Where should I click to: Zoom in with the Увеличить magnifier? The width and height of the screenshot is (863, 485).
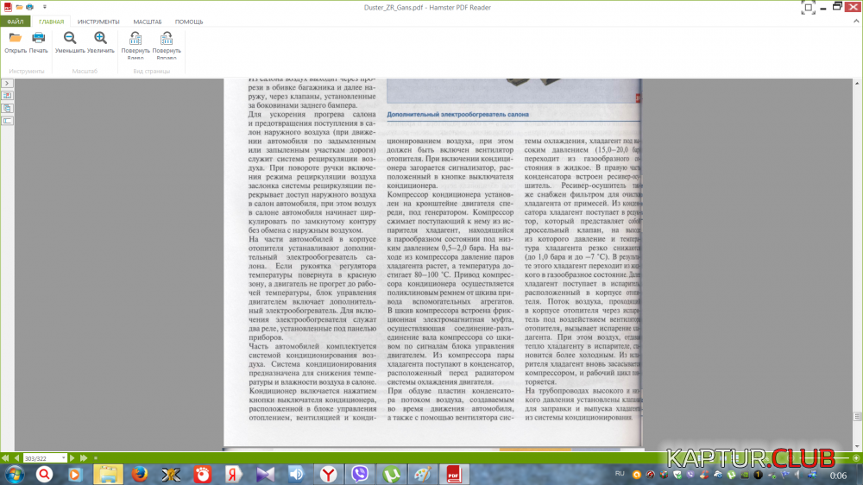101,38
